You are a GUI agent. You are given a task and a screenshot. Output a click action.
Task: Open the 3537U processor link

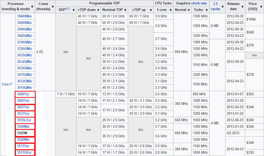(x=23, y=114)
